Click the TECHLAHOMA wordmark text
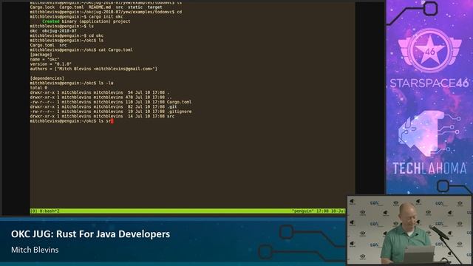 pyautogui.click(x=429, y=168)
